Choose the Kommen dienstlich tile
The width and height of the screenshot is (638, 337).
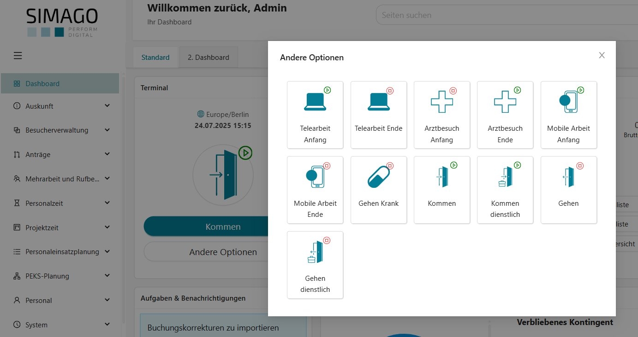click(x=505, y=190)
